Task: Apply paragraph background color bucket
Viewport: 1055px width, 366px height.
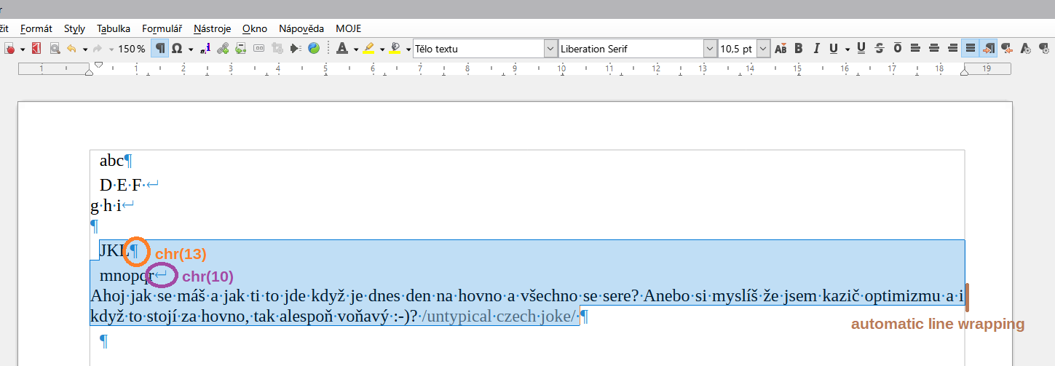Action: [x=395, y=49]
